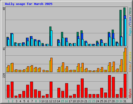Click the Pages legend label

(130, 32)
